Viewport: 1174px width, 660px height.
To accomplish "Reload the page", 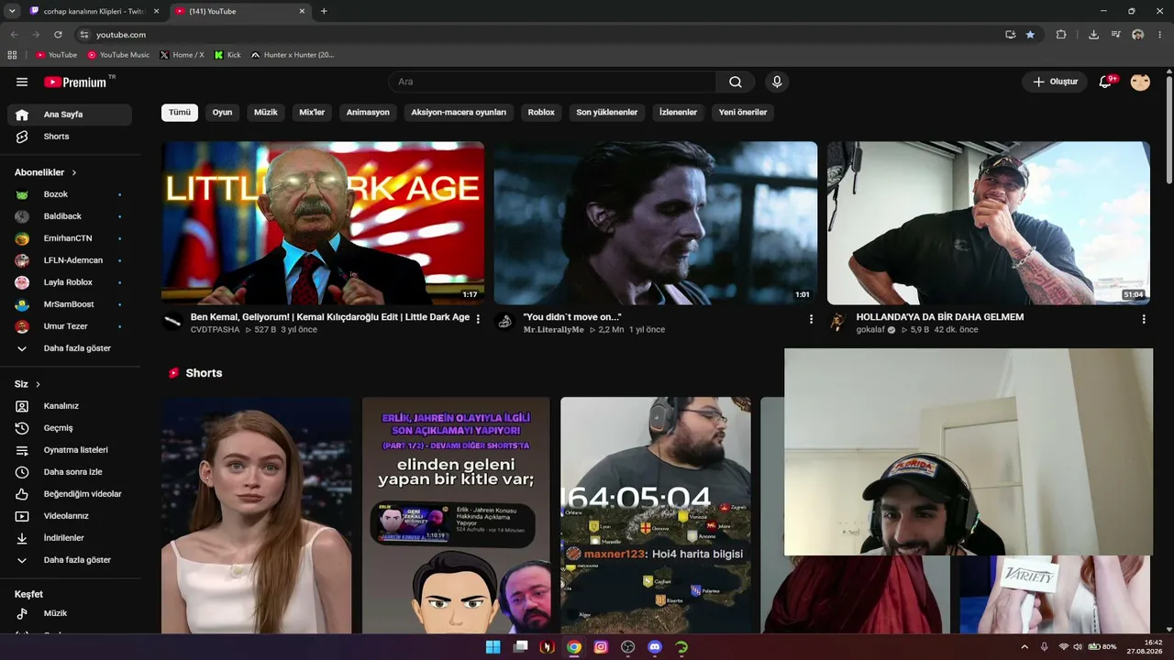I will click(x=58, y=35).
